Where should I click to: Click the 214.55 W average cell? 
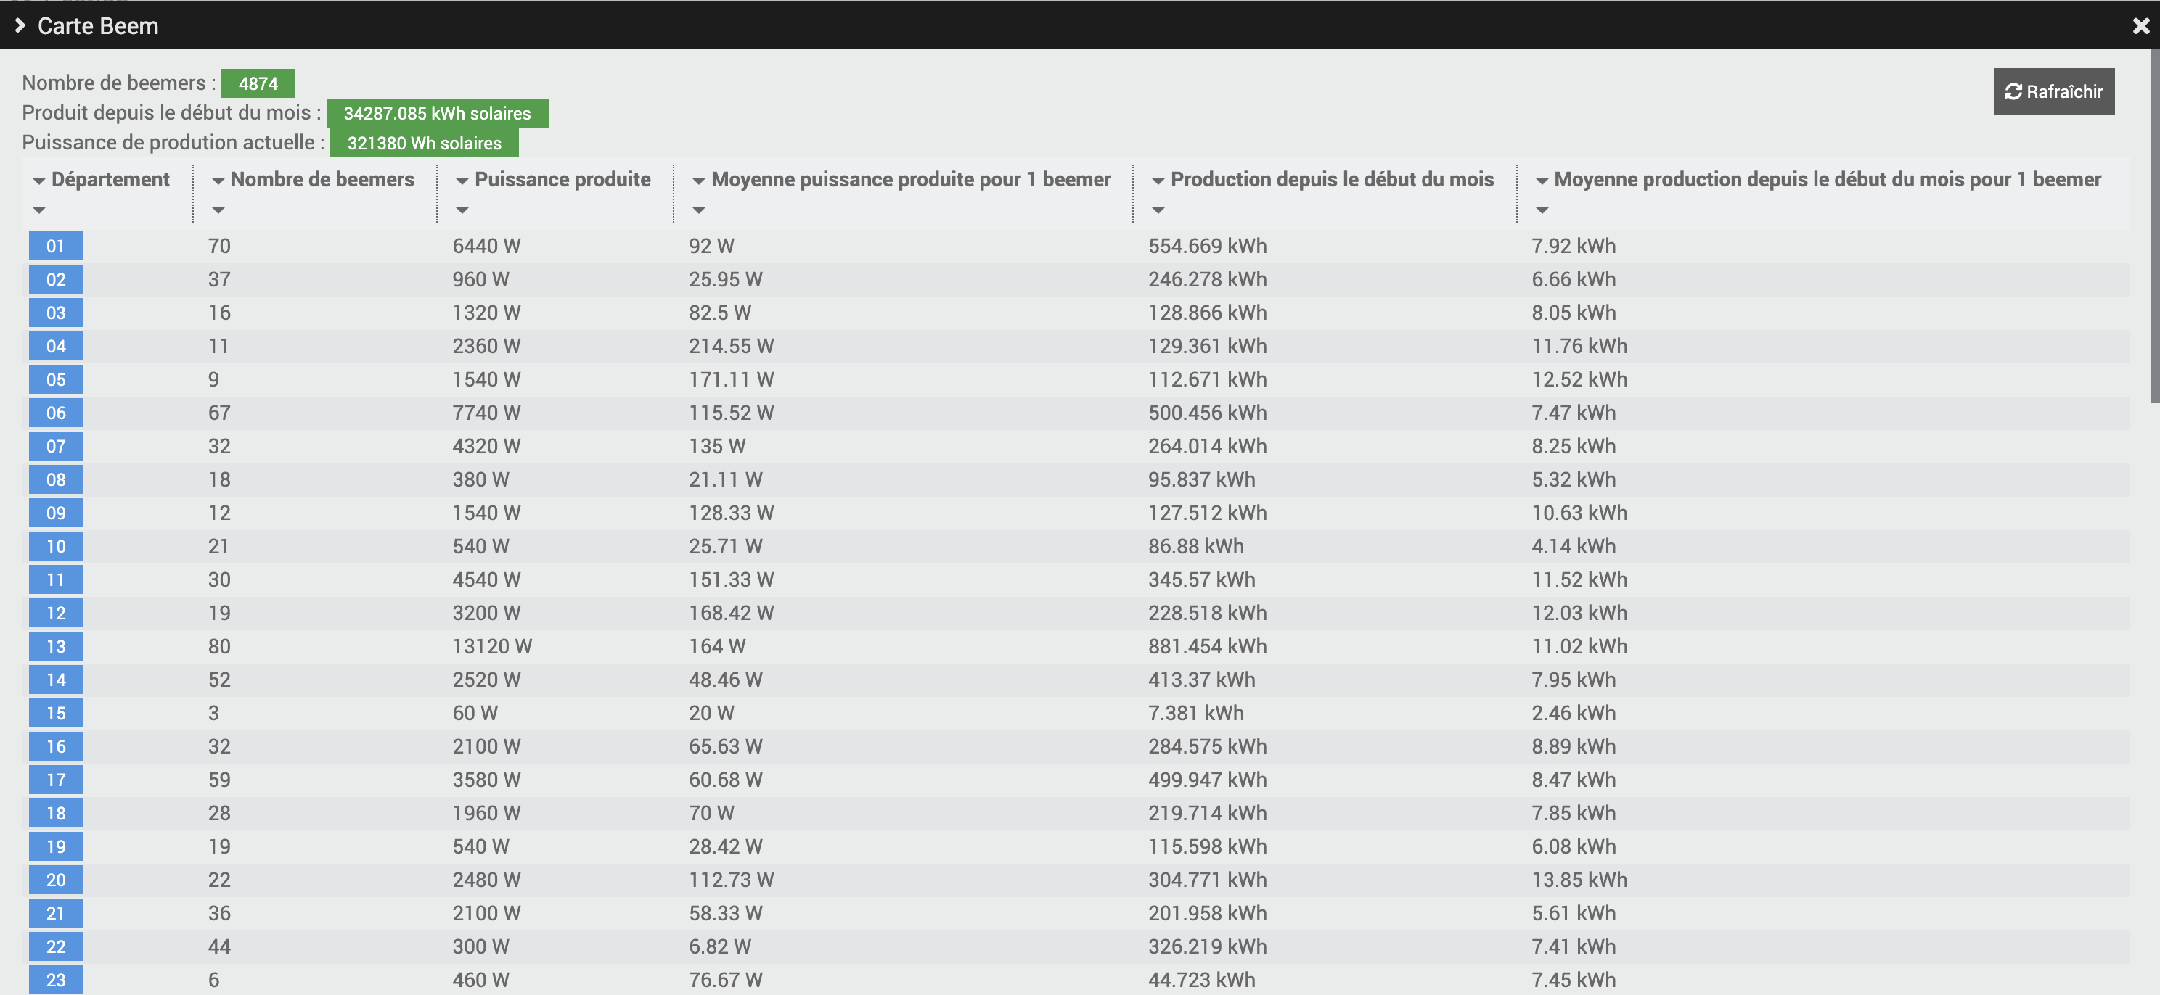click(731, 346)
